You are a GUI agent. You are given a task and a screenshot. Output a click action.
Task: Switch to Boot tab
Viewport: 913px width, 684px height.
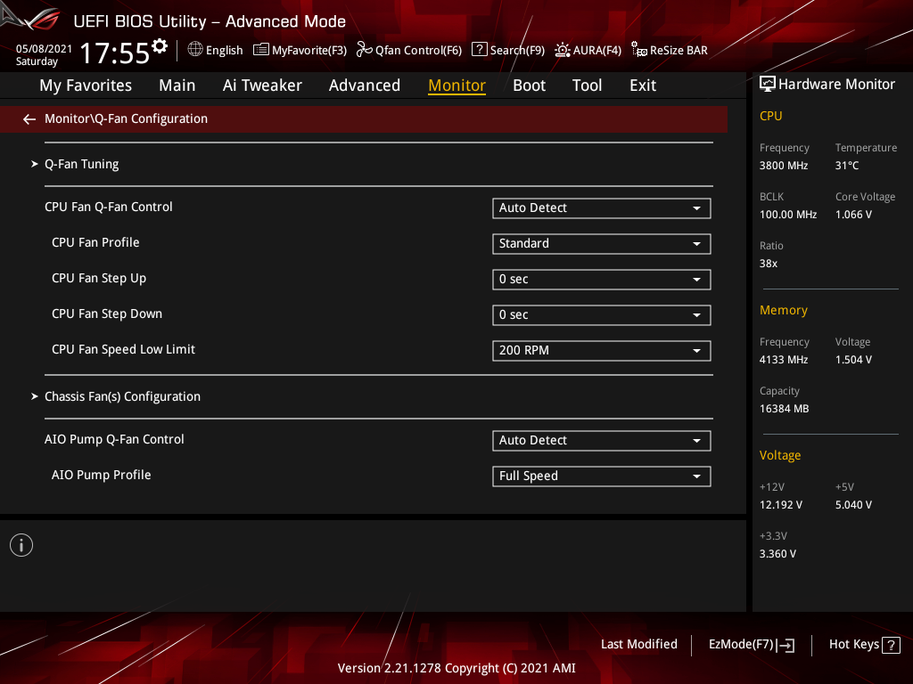point(530,85)
